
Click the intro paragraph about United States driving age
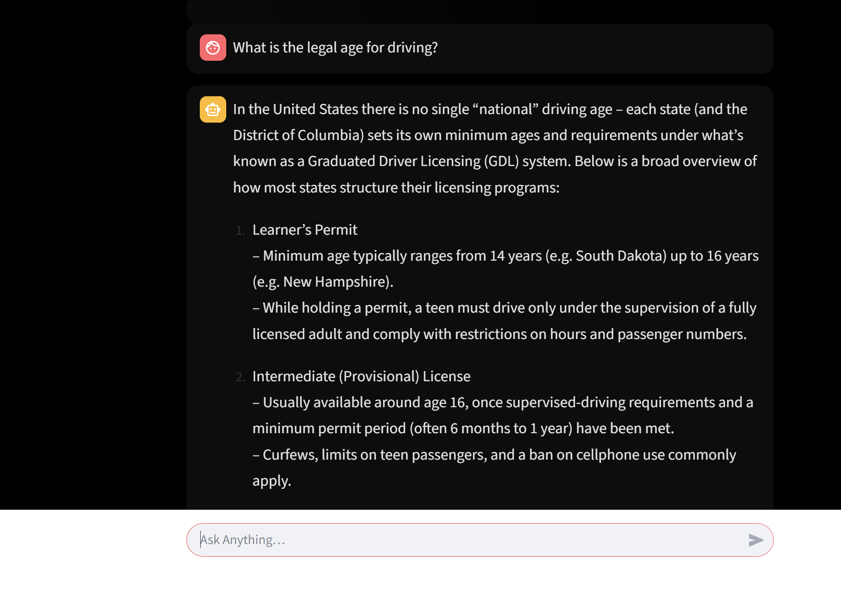[495, 148]
